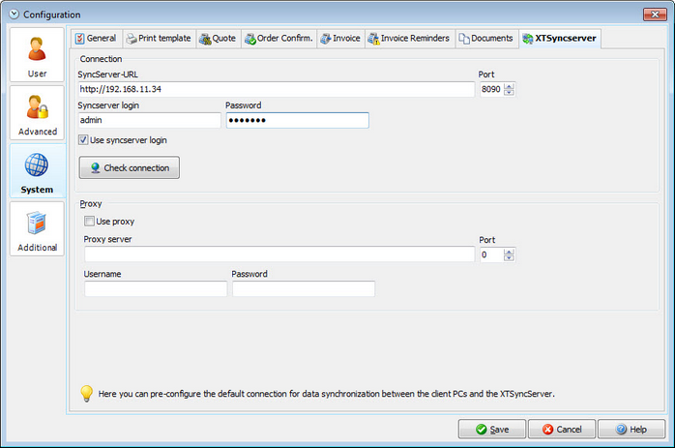Image resolution: width=675 pixels, height=448 pixels.
Task: Open the Invoice Reminders tab
Action: click(x=409, y=39)
